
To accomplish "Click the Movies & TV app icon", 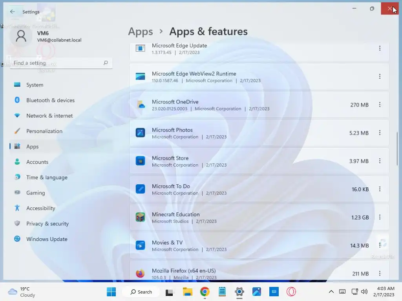I will 140,245.
